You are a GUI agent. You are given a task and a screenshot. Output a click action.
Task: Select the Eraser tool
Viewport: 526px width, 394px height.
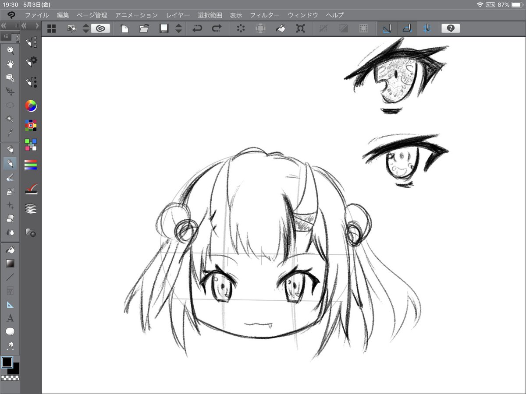click(10, 218)
